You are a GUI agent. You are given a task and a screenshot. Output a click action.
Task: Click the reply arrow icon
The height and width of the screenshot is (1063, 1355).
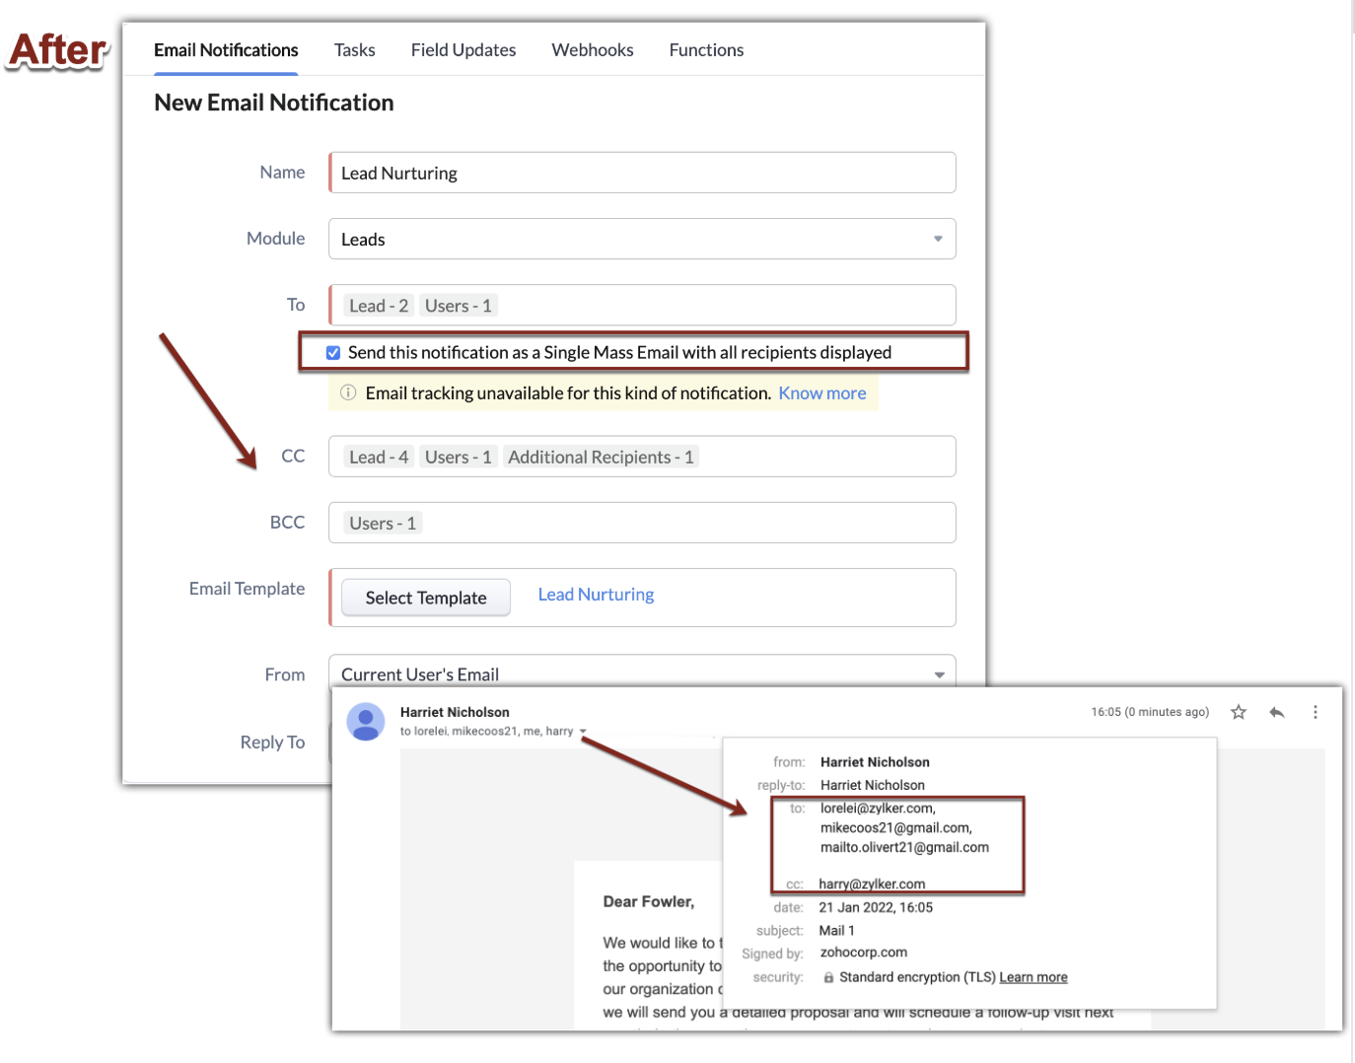1277,712
